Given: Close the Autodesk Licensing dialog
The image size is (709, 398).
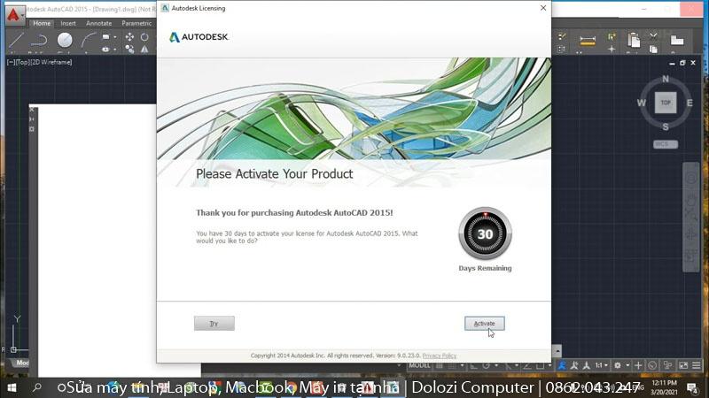Looking at the screenshot, I should [x=543, y=8].
